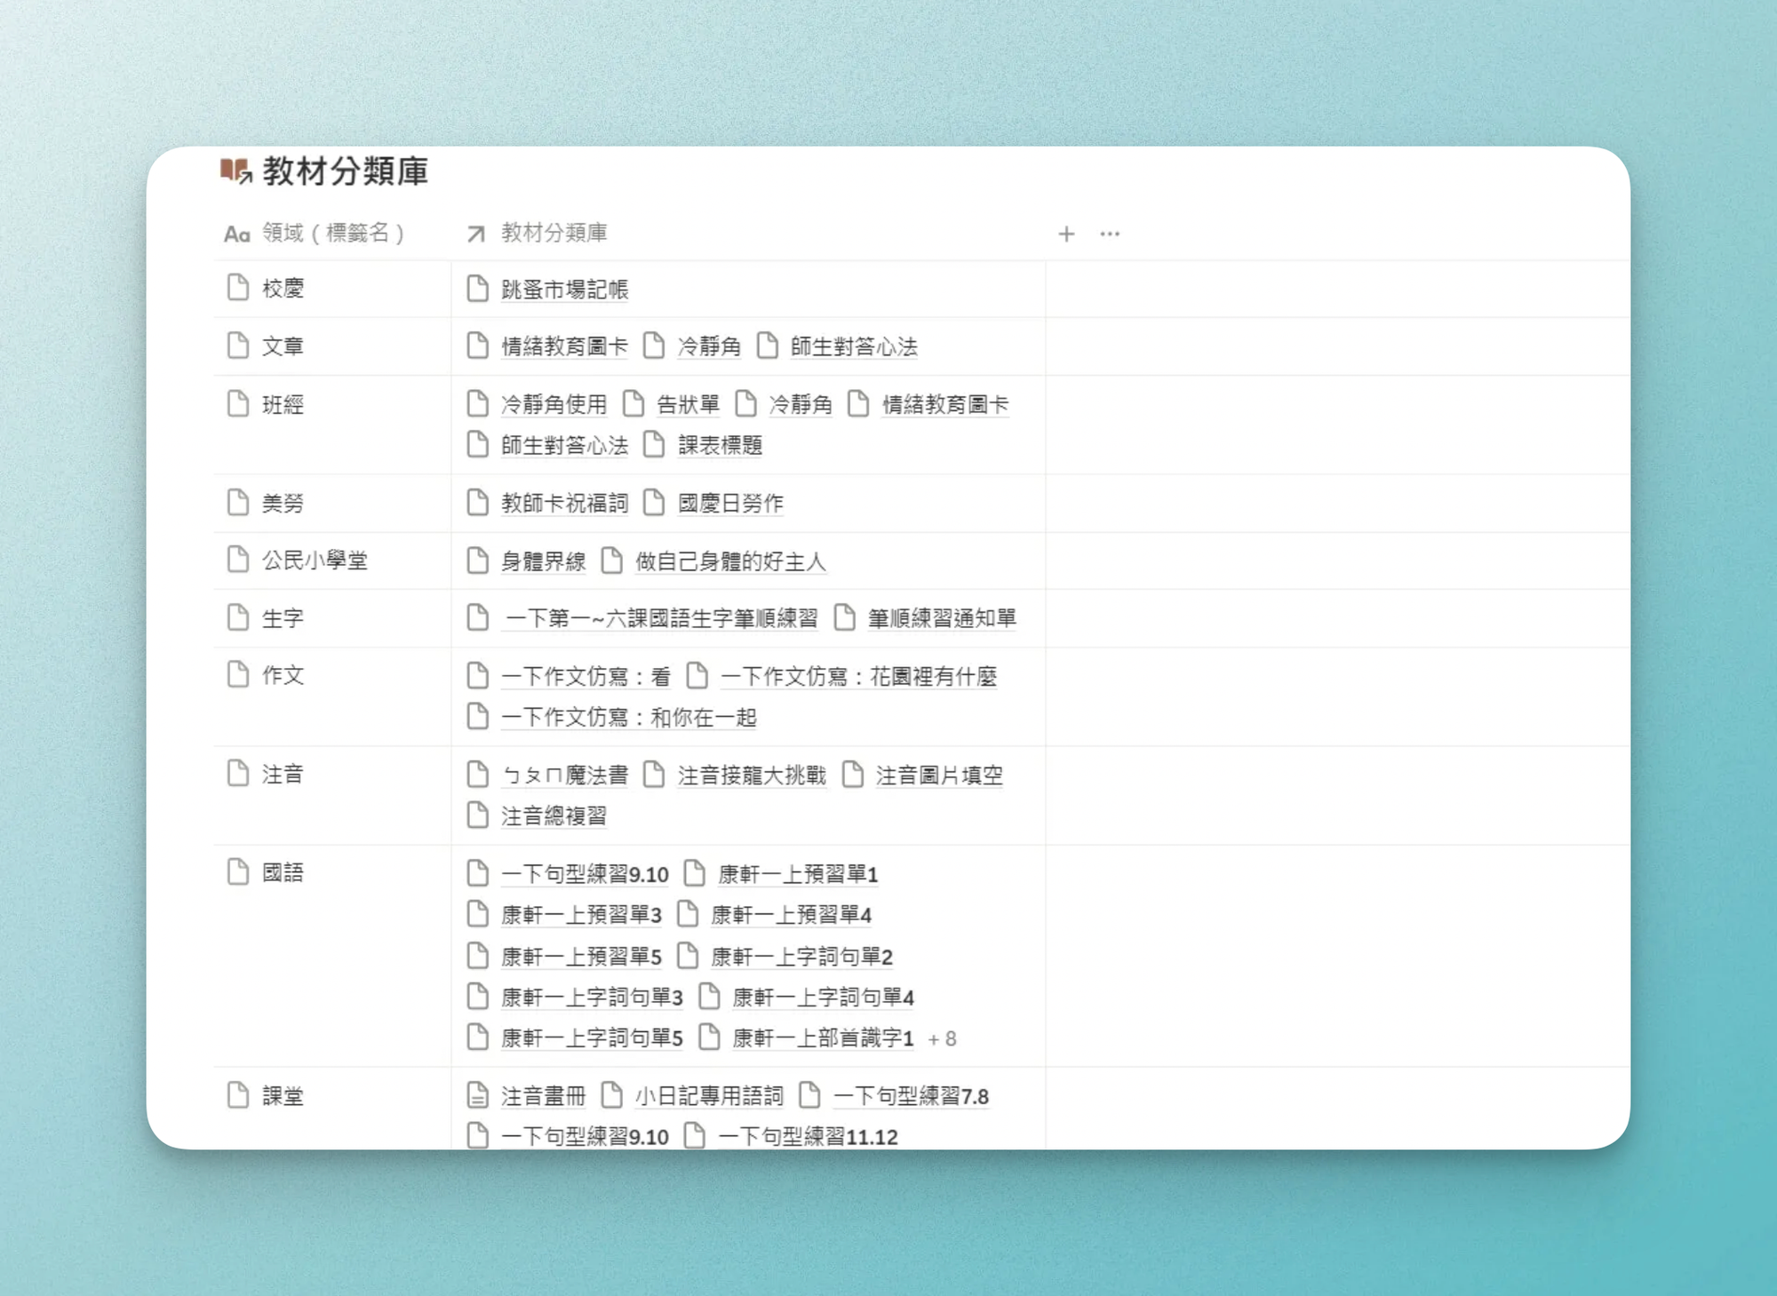Image resolution: width=1777 pixels, height=1296 pixels.
Task: Add a new property with the + button
Action: (1065, 234)
